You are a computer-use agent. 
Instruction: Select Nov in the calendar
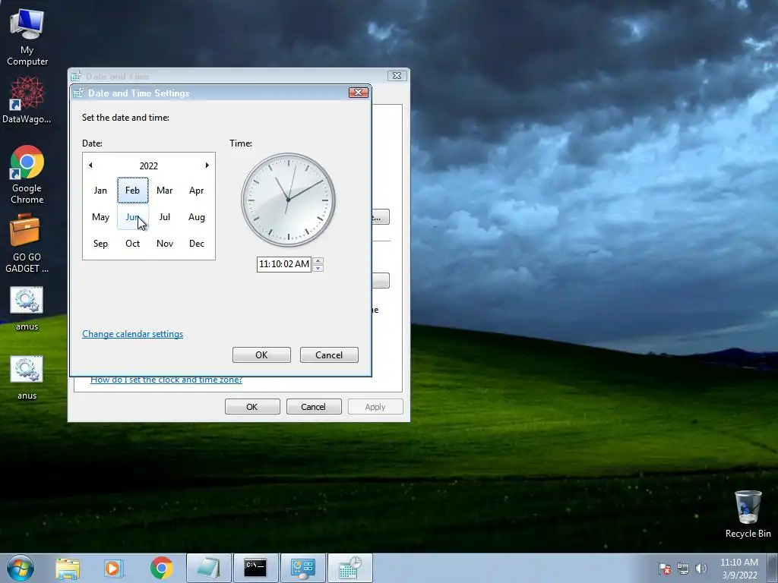(x=165, y=244)
